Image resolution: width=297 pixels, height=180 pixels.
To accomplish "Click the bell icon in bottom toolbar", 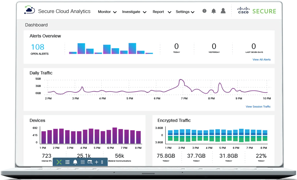I will [x=75, y=162].
